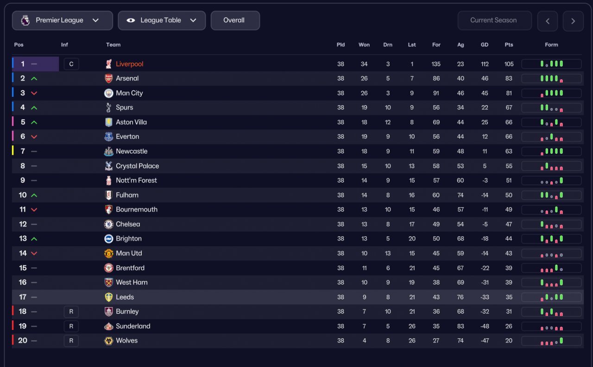Click the Liverpool club crest icon

click(108, 64)
